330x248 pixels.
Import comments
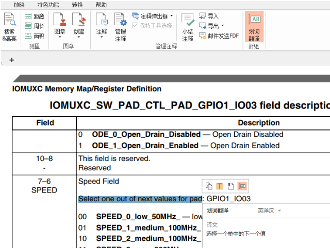point(209,16)
